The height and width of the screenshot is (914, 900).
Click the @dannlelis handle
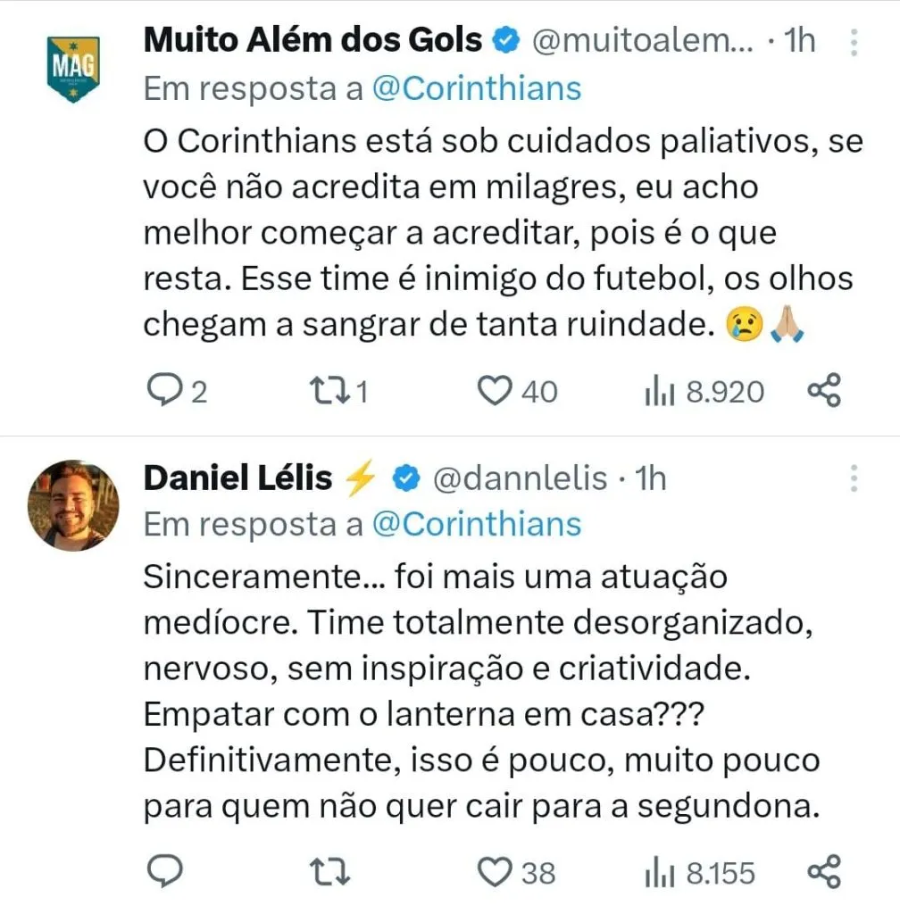tap(520, 479)
